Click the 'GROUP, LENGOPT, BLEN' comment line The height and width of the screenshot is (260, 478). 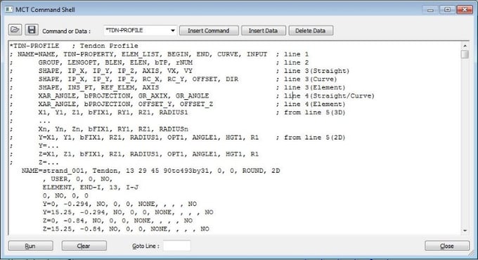(x=115, y=63)
